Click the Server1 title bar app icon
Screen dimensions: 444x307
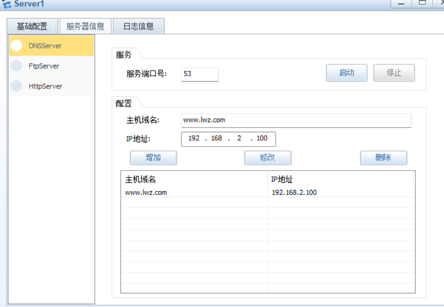[7, 4]
